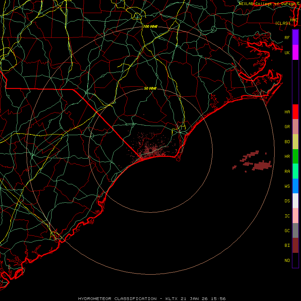
Task: Click the WS blue legend swatch
Action: pos(295,186)
